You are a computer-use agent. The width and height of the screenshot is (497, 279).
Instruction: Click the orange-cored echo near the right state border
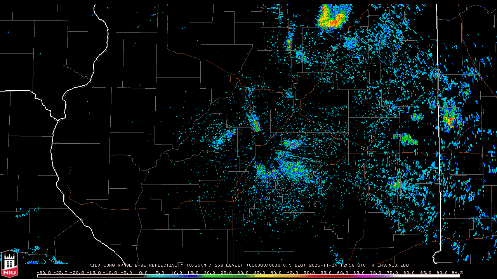(x=450, y=119)
